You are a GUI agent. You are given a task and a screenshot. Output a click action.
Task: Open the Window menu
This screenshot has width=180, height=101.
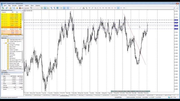32,6
